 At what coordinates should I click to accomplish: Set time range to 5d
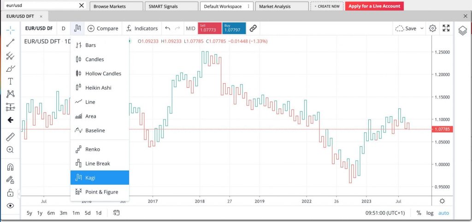click(88, 213)
